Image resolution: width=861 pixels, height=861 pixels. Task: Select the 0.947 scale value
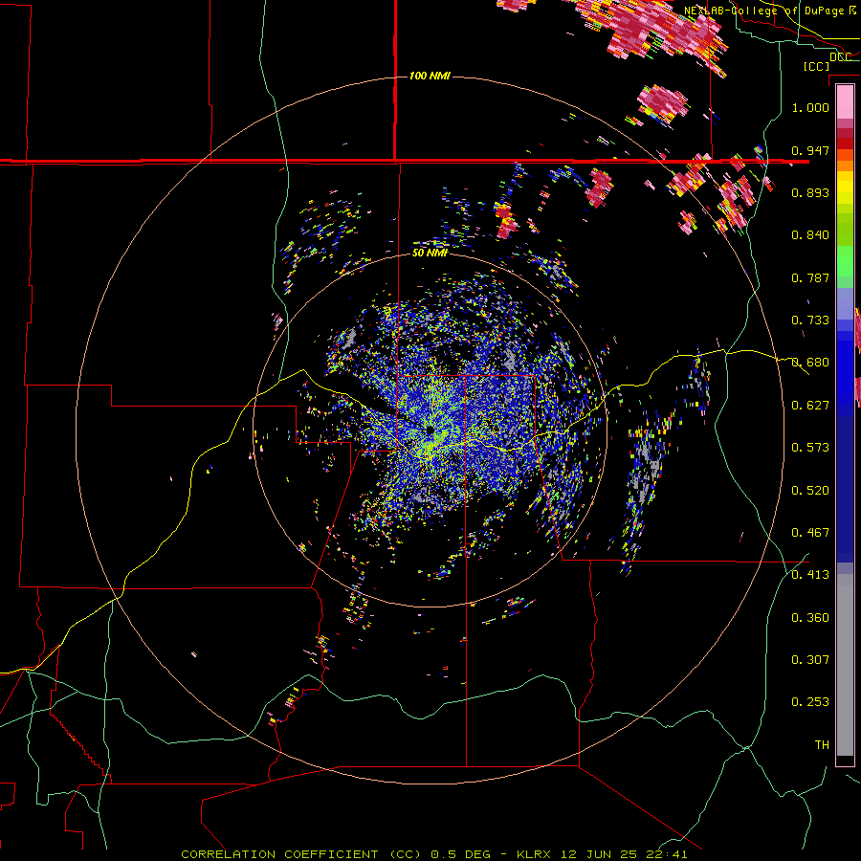[810, 150]
